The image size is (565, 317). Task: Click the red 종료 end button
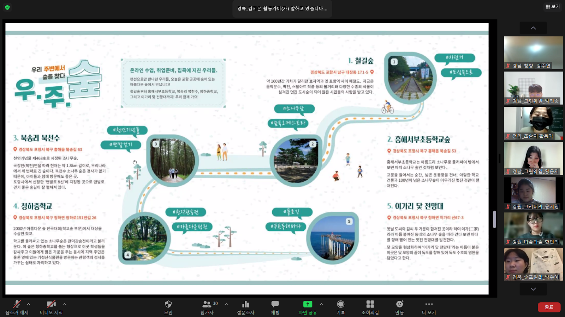(x=549, y=307)
